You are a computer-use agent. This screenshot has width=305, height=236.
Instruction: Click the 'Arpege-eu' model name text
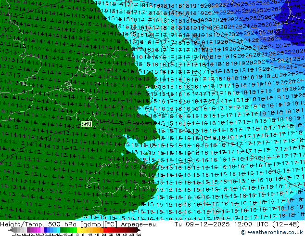(x=138, y=224)
